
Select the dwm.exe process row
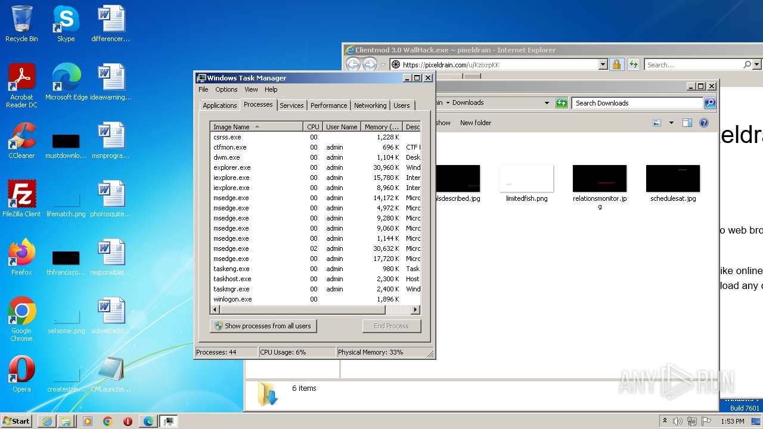pos(315,157)
